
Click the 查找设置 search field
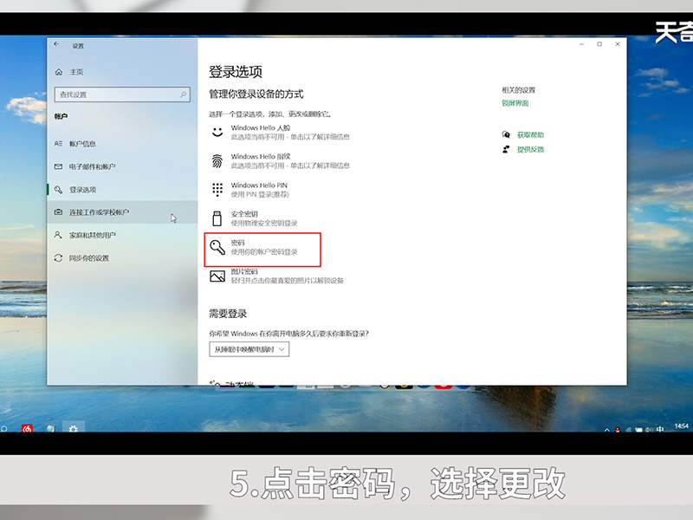122,94
